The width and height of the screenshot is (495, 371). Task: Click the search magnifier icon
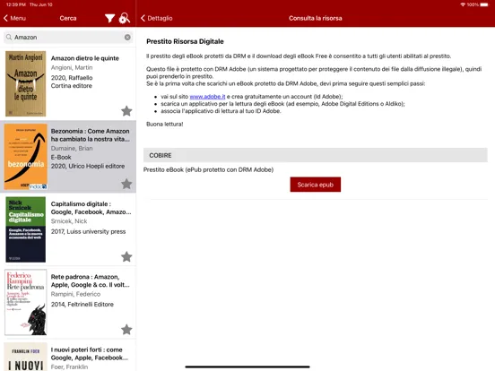coord(9,38)
